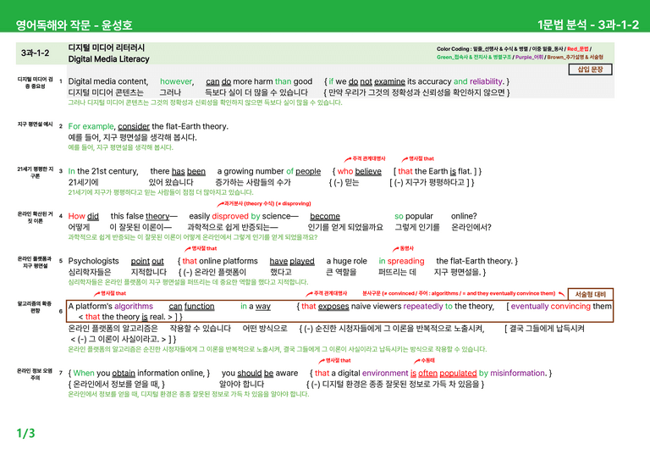
Task: Click the red arrow beside 분사구문 annotation in sentence 6
Action: click(561, 294)
